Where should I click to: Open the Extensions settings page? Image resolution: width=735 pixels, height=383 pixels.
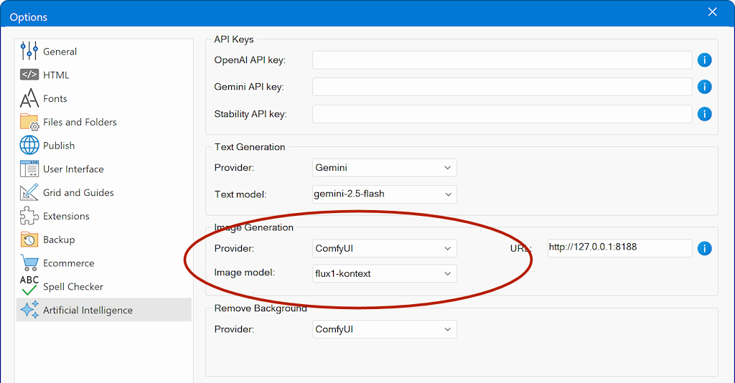pos(104,216)
